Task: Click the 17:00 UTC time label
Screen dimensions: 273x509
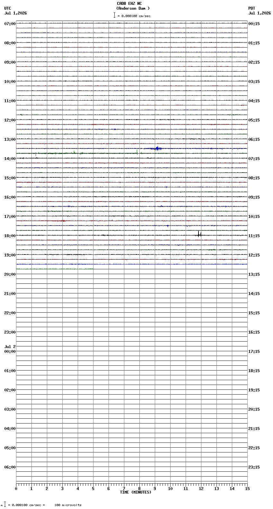Action: [x=10, y=217]
